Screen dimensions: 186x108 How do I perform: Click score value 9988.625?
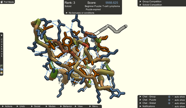(112, 3)
